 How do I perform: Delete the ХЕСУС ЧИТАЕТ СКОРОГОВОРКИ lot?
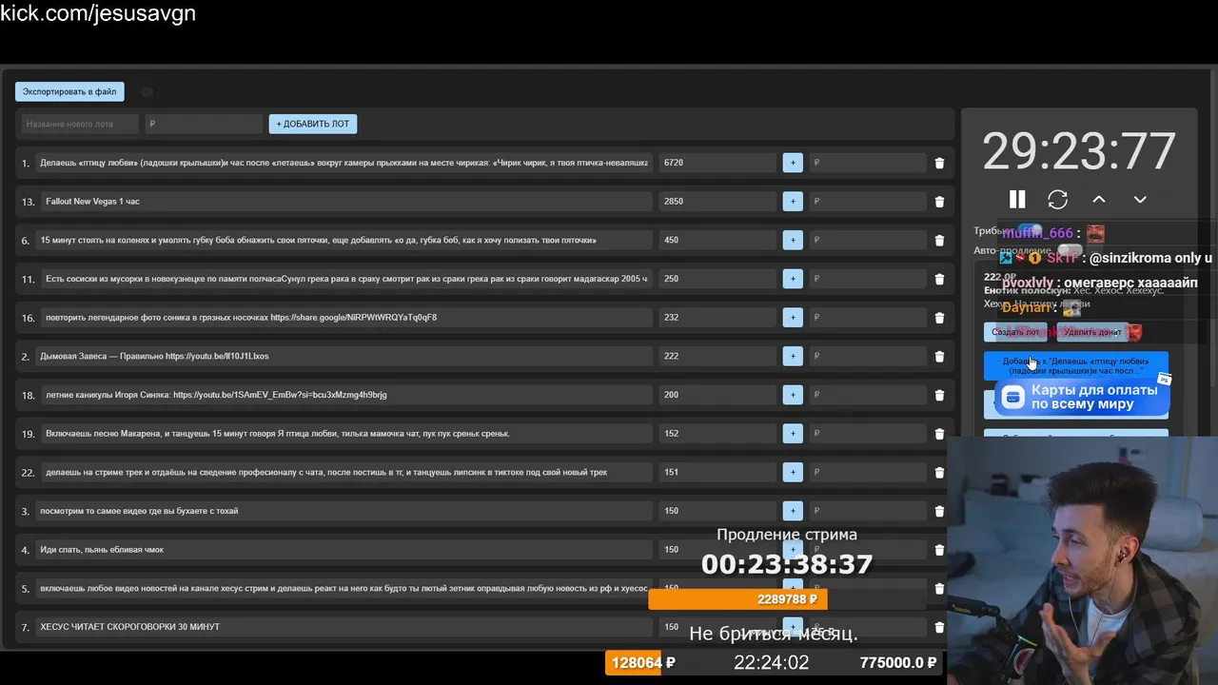tap(939, 627)
